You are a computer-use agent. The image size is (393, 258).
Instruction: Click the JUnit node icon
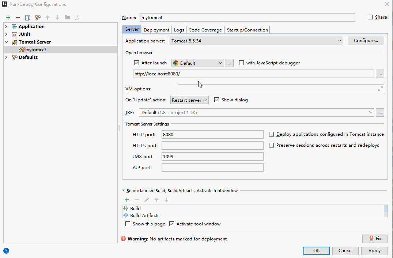[x=15, y=34]
